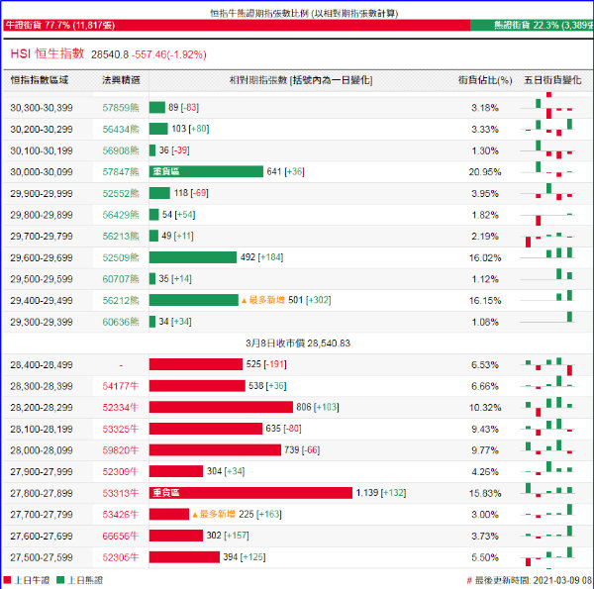The height and width of the screenshot is (589, 594).
Task: Open the 53313牛 bull certificate link
Action: pos(121,493)
